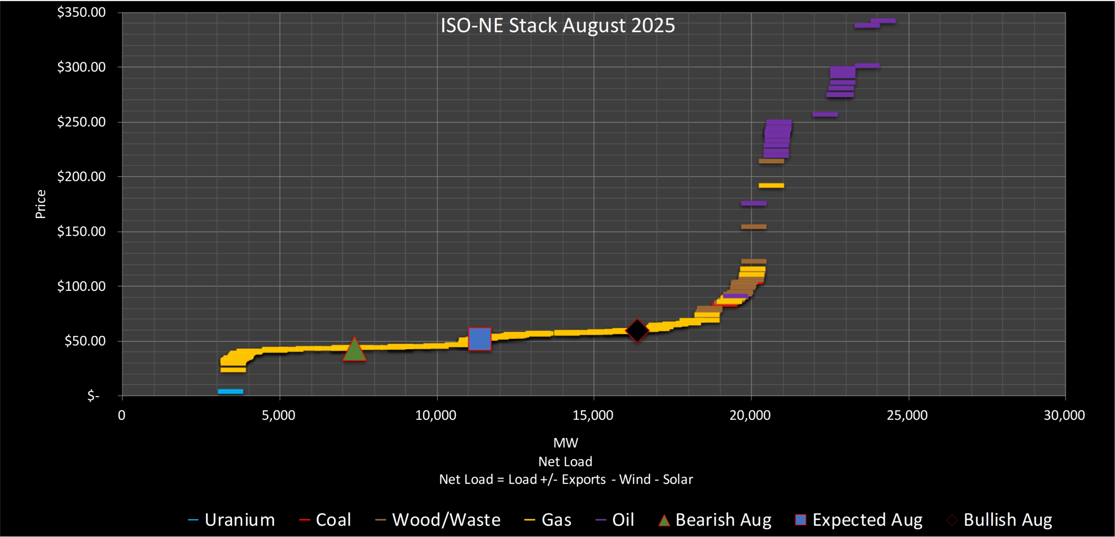Viewport: 1115px width, 537px height.
Task: Click the 15,000 MW axis label
Action: 593,415
